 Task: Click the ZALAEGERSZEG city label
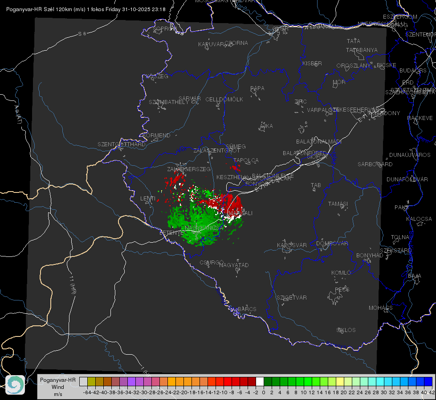[x=189, y=169]
